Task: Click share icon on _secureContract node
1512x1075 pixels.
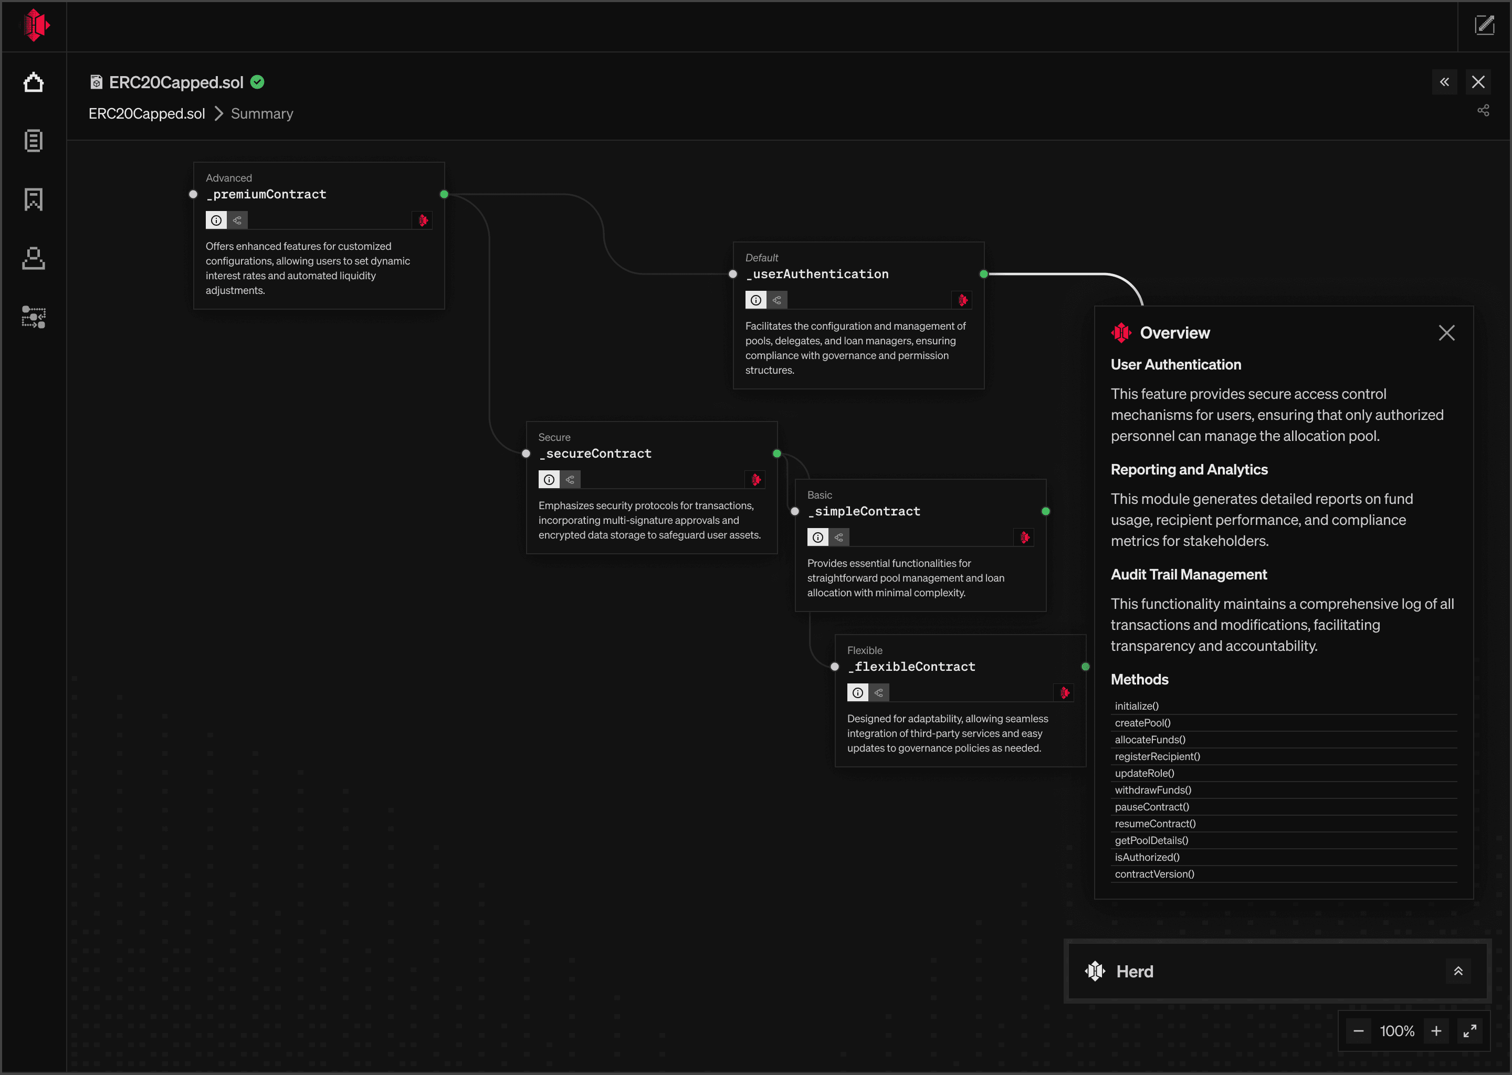Action: click(x=570, y=479)
